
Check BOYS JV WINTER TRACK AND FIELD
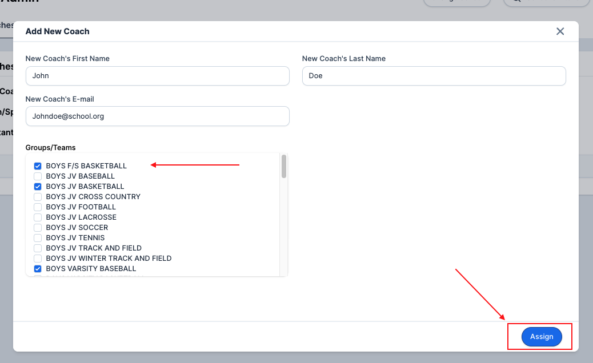coord(38,258)
